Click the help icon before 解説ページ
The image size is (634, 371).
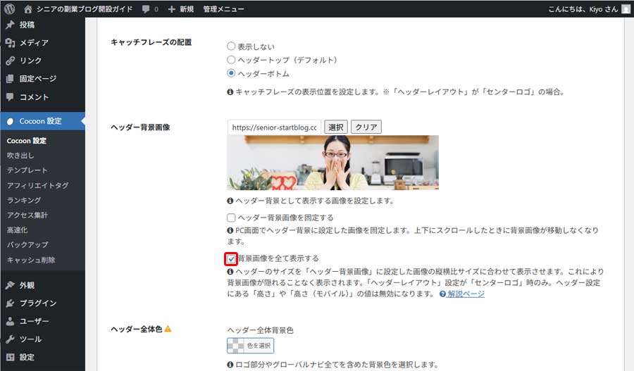coord(443,294)
